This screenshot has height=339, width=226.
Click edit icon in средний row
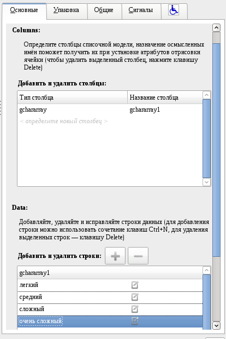(x=135, y=297)
